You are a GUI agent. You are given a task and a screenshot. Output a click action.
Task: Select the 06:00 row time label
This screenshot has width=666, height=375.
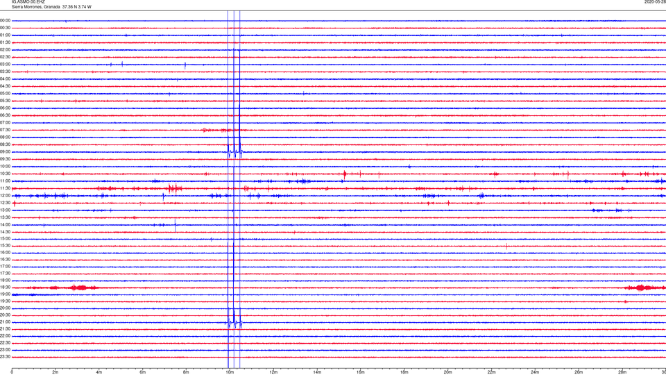coord(5,108)
